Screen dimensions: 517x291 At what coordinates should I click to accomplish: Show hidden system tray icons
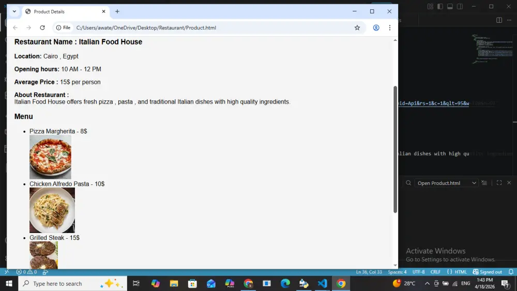427,283
